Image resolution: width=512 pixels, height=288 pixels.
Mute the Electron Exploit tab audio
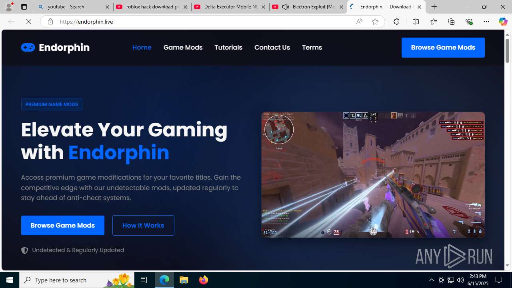click(286, 7)
